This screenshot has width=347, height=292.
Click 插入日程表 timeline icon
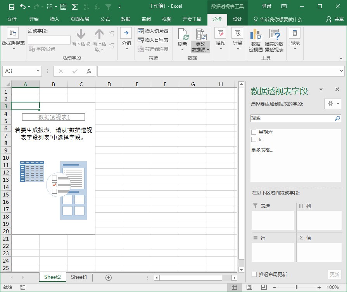[x=140, y=40]
